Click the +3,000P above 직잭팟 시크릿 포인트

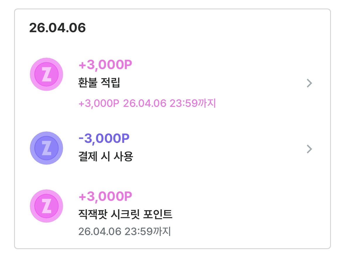click(x=105, y=196)
